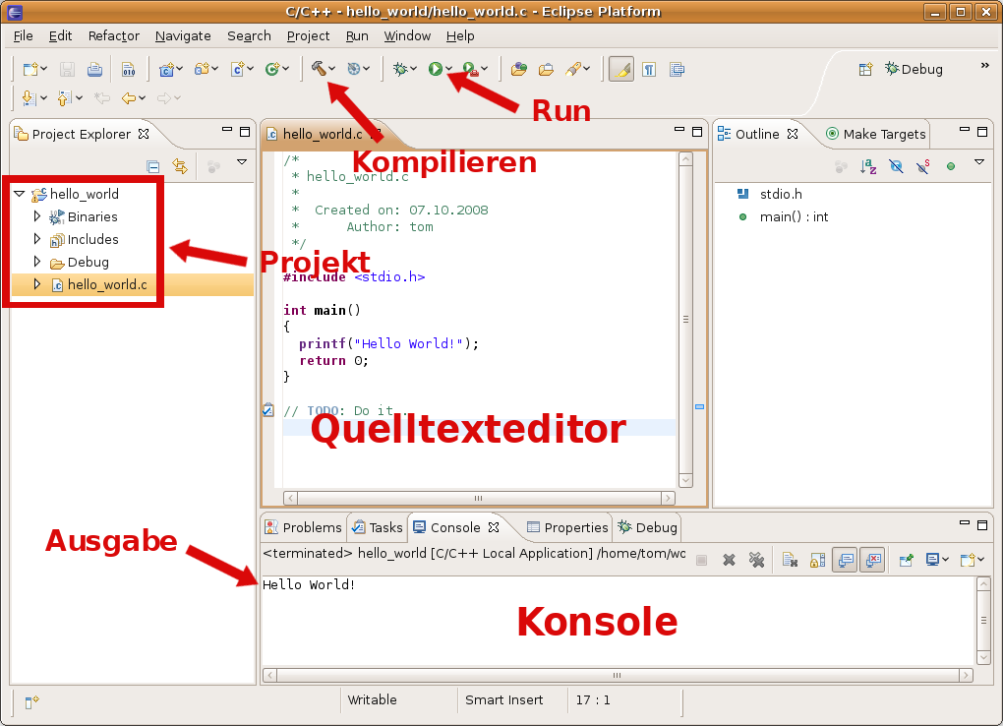Click the Debug bug icon in toolbar
Screen dimensions: 1003x726
400,69
